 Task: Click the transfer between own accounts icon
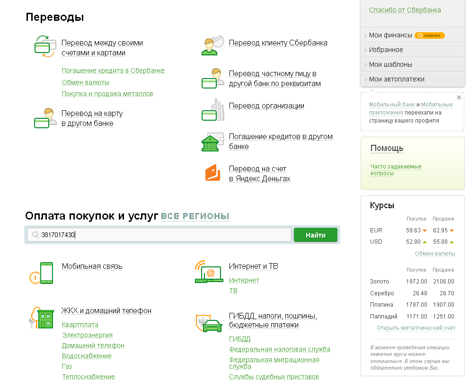click(x=45, y=46)
